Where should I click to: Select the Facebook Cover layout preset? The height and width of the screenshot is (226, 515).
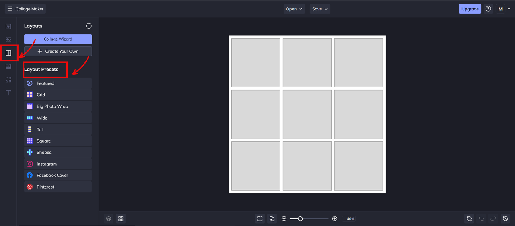click(58, 175)
